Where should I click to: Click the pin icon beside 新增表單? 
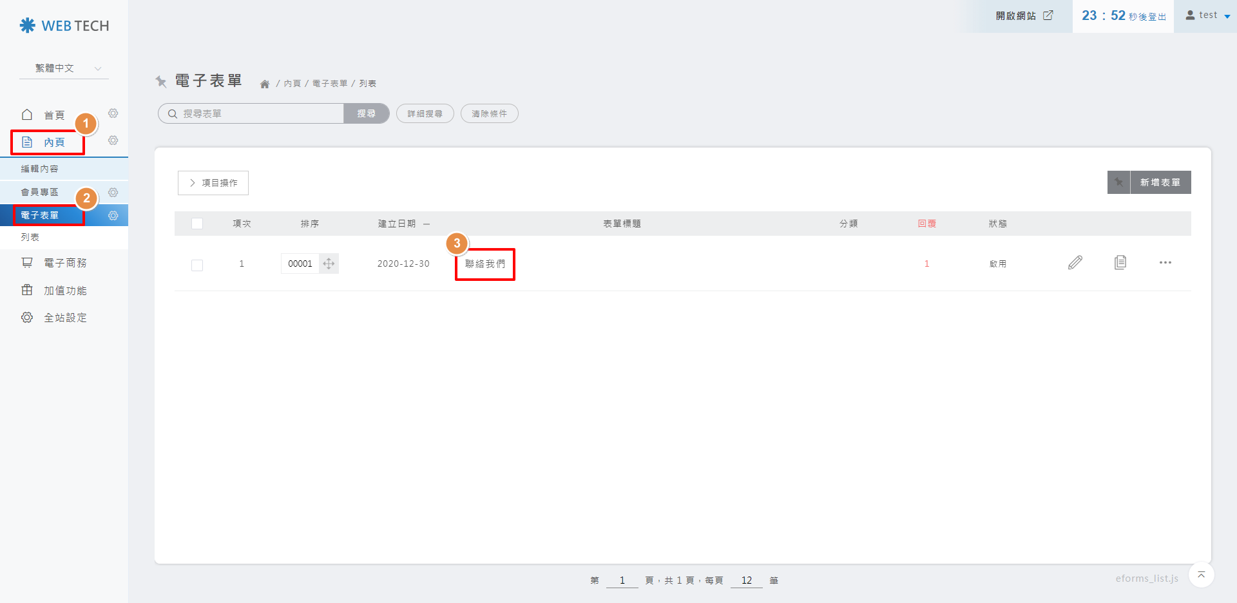[1118, 182]
